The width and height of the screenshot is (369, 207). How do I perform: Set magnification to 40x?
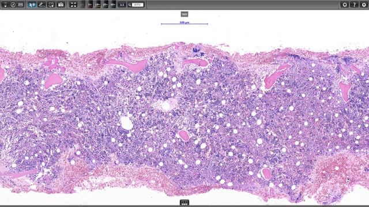pyautogui.click(x=113, y=5)
